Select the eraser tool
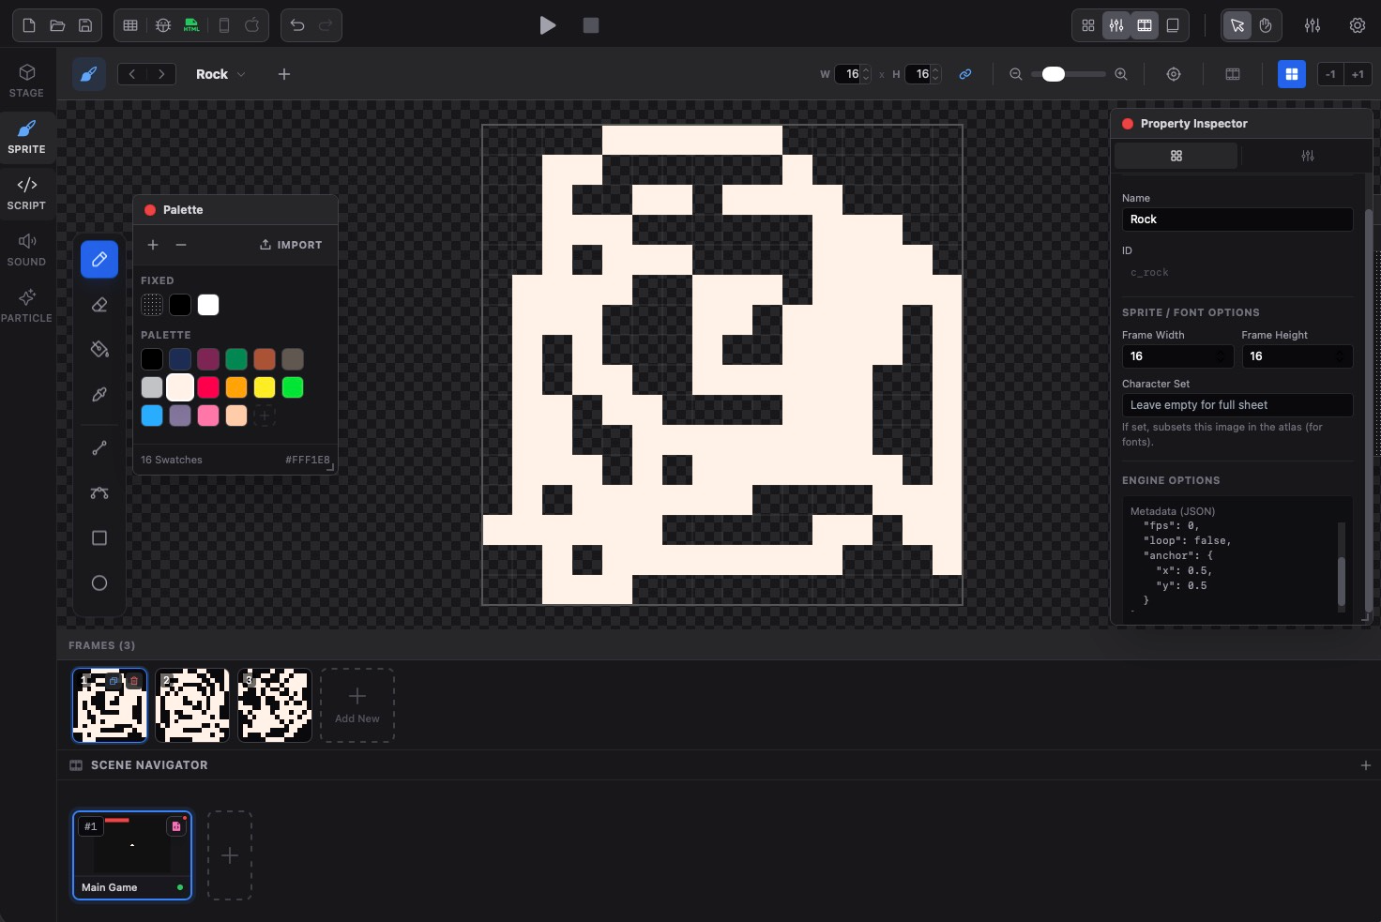 [99, 305]
